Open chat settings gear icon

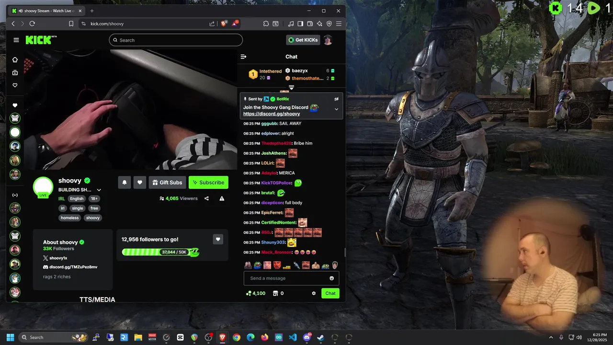(x=314, y=293)
